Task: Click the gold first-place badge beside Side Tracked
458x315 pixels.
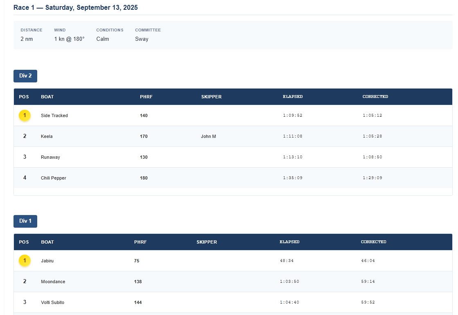Action: [x=25, y=115]
